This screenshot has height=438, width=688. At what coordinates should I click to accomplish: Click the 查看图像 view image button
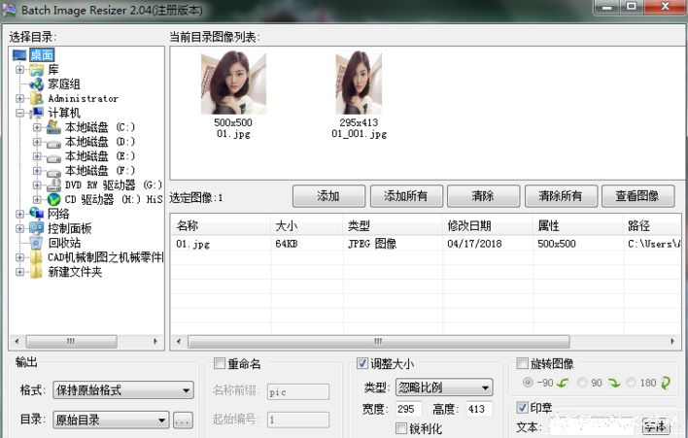638,196
